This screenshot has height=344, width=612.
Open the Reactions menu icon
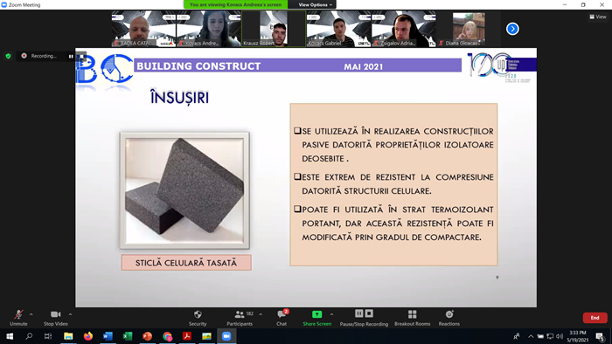point(449,314)
